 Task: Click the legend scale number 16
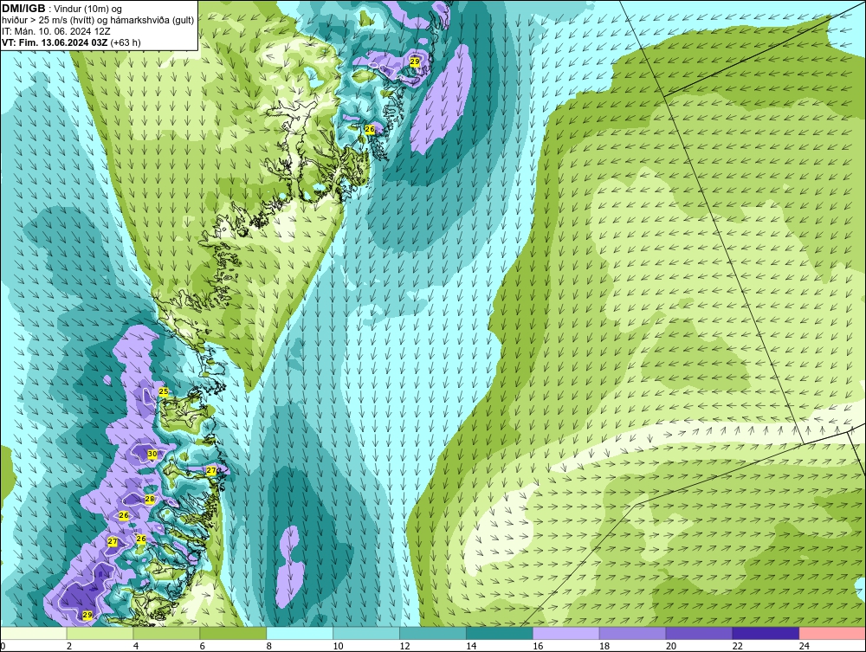[x=538, y=646]
